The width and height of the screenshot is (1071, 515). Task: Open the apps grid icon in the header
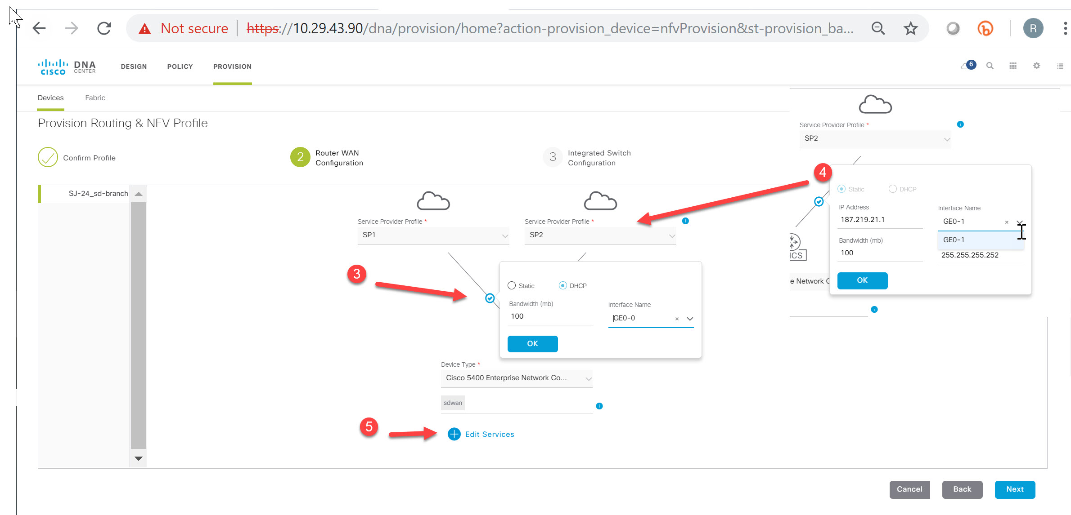pos(1013,66)
